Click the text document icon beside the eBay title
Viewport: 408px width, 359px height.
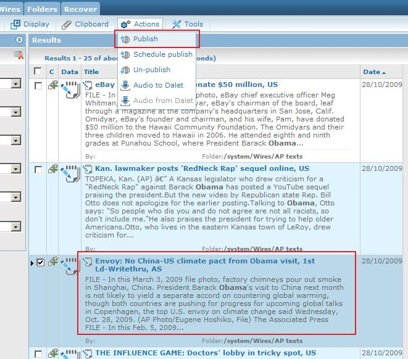tap(88, 85)
